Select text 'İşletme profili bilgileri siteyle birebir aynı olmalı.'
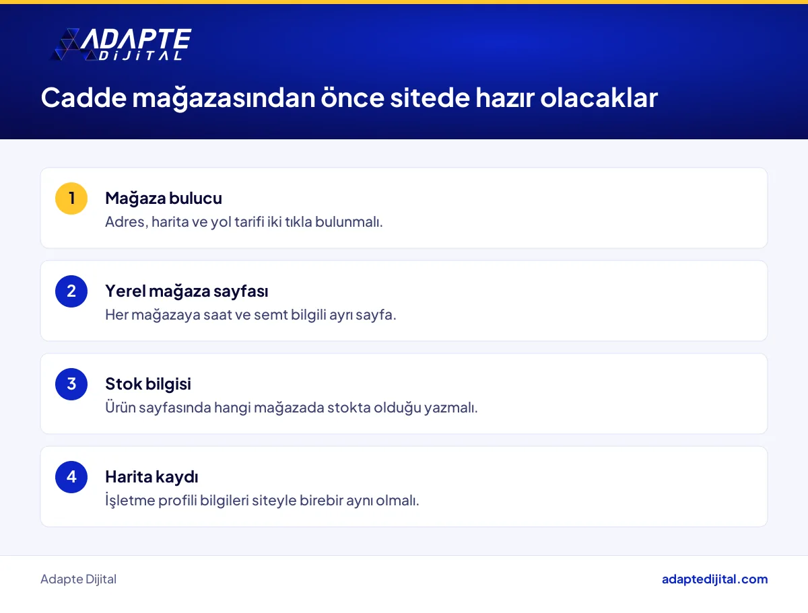808x613 pixels. tap(262, 501)
